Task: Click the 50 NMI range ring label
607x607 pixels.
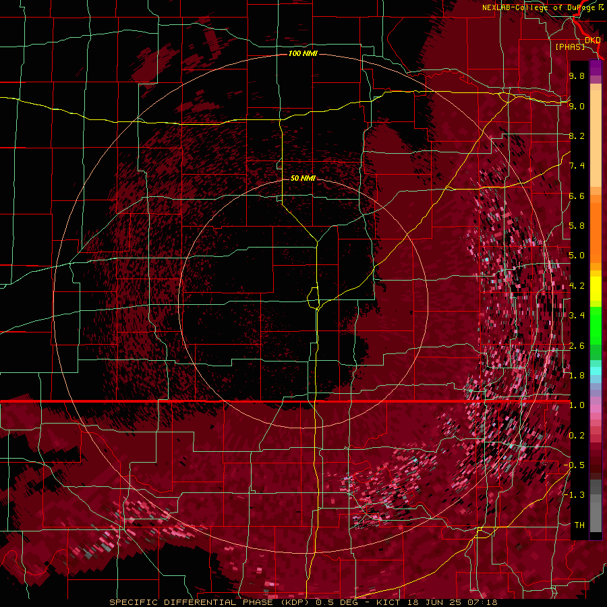Action: click(303, 178)
